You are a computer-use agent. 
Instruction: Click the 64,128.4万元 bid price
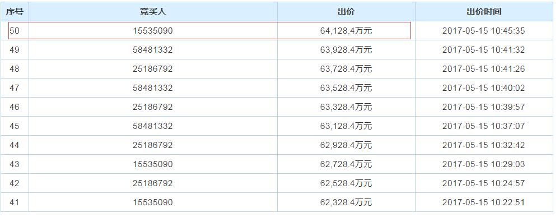(x=346, y=31)
